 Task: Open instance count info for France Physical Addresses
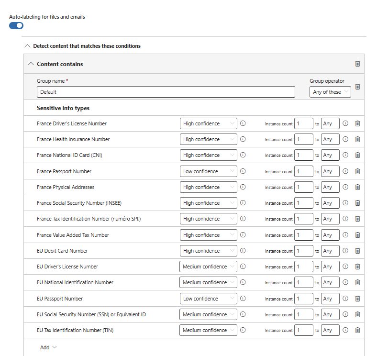click(x=345, y=187)
